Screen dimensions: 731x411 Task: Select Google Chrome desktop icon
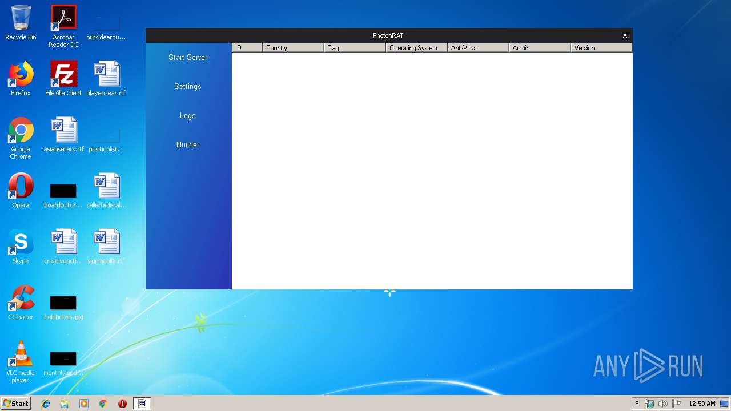tap(21, 138)
